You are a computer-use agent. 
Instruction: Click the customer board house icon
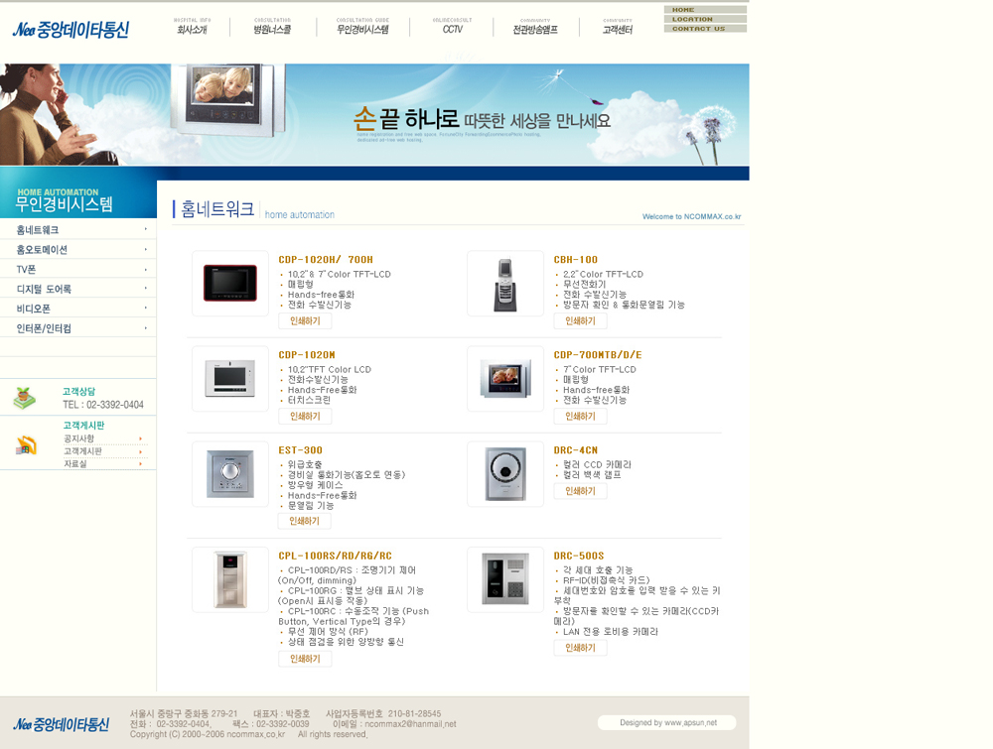point(26,445)
